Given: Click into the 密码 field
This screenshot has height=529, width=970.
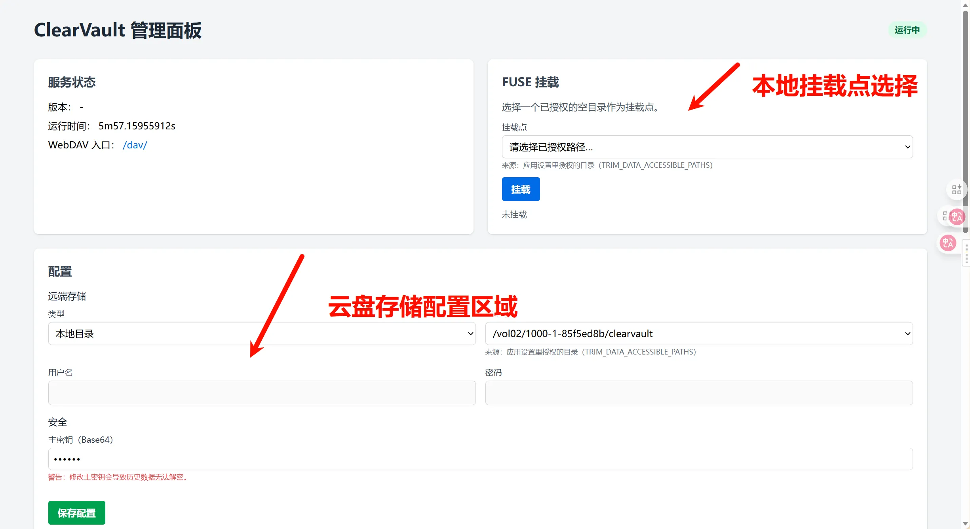Looking at the screenshot, I should (x=699, y=393).
